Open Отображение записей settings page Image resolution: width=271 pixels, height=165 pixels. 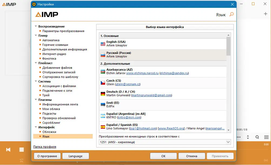click(59, 72)
